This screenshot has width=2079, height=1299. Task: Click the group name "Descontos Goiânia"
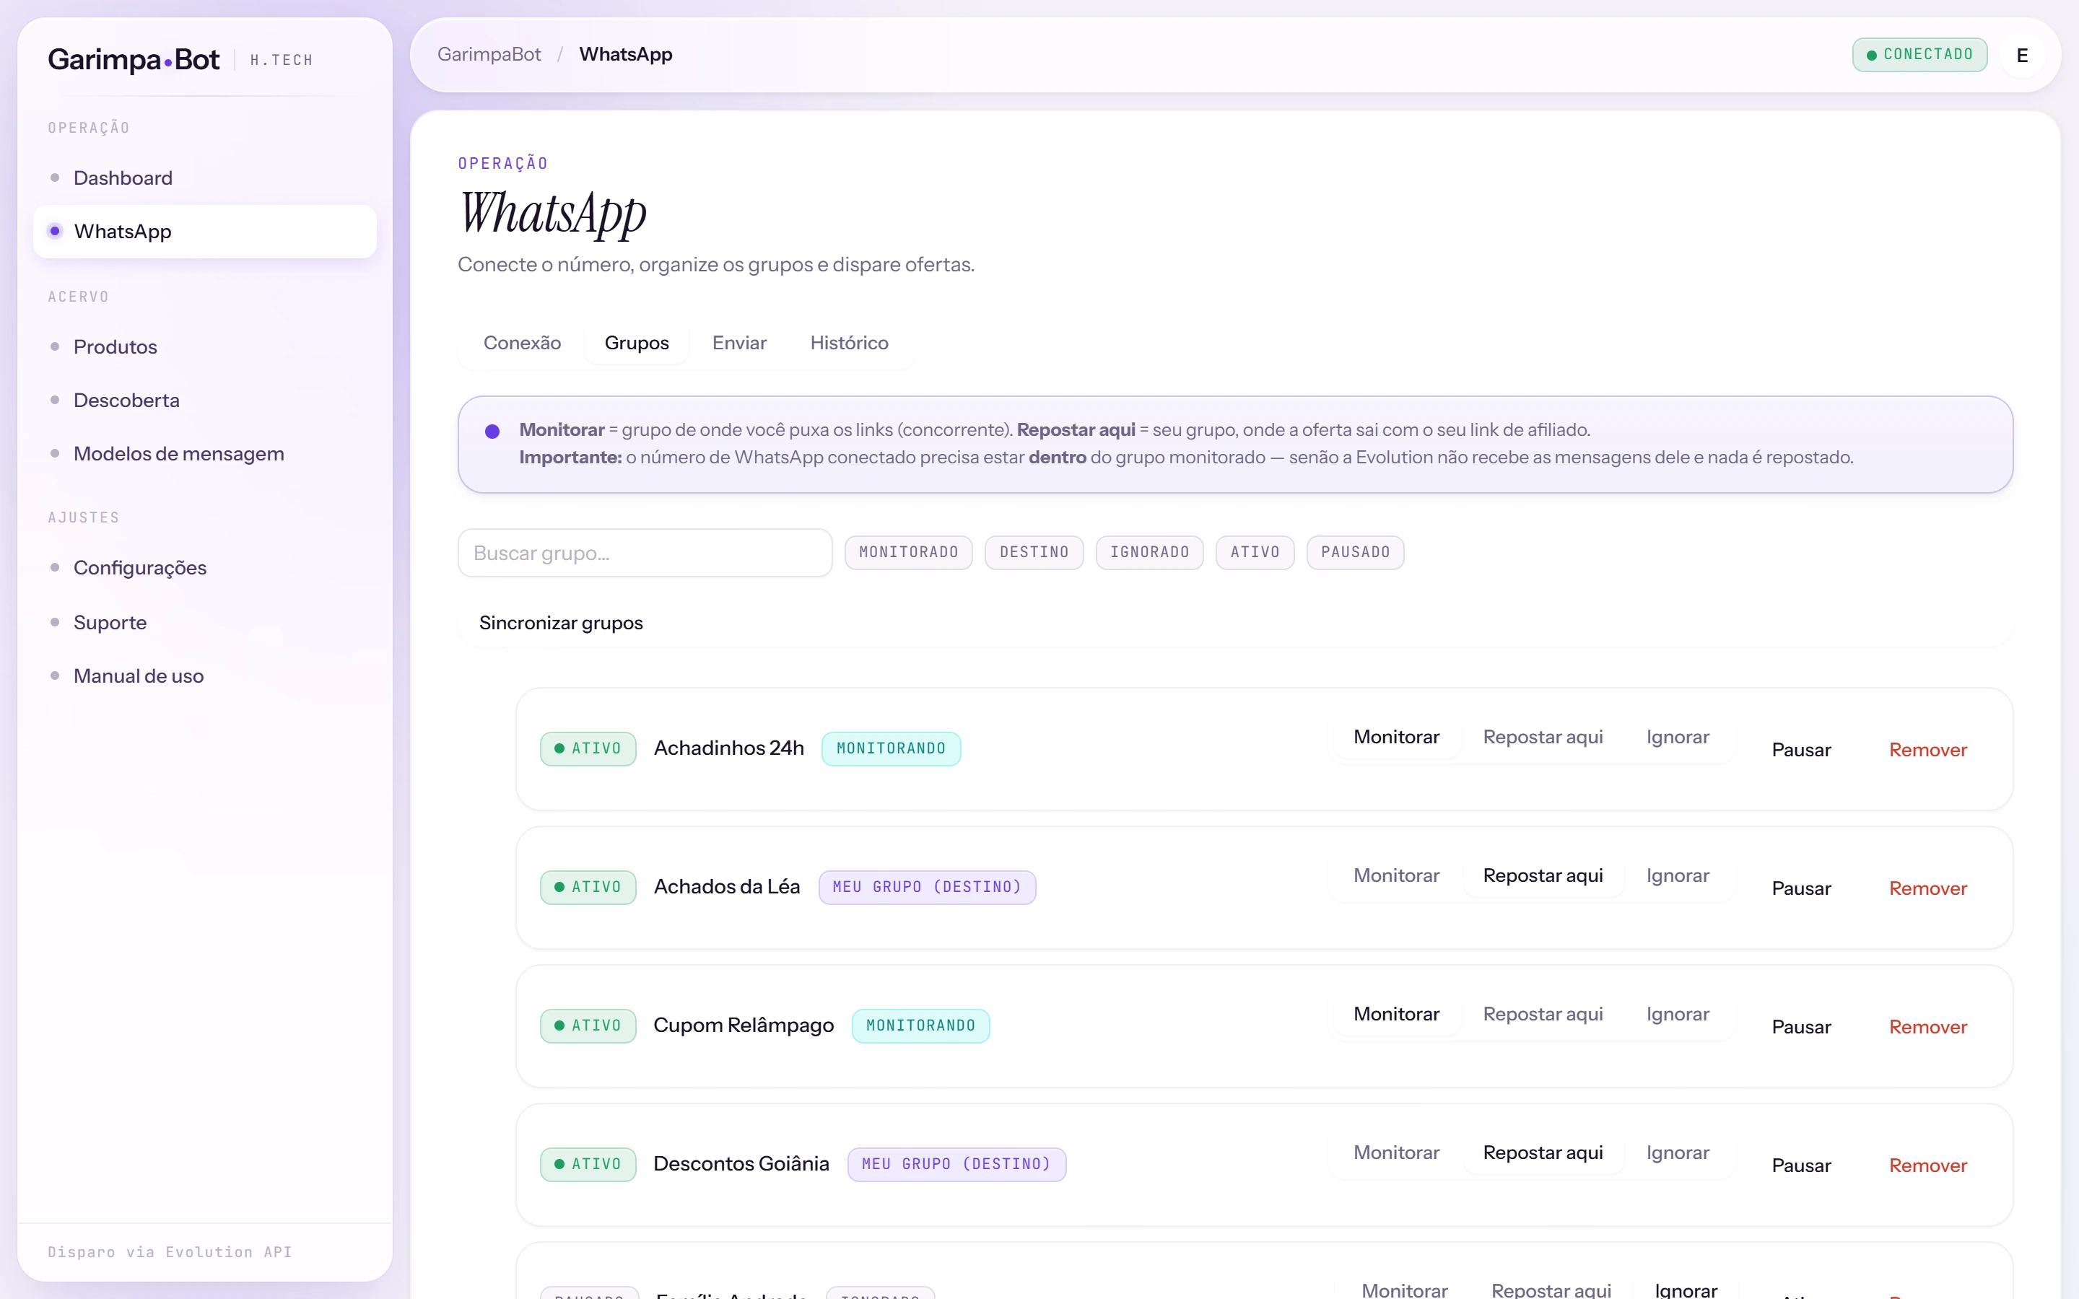(741, 1163)
